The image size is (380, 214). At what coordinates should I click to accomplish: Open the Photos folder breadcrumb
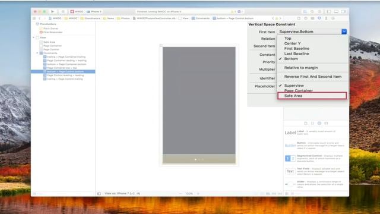click(x=123, y=18)
